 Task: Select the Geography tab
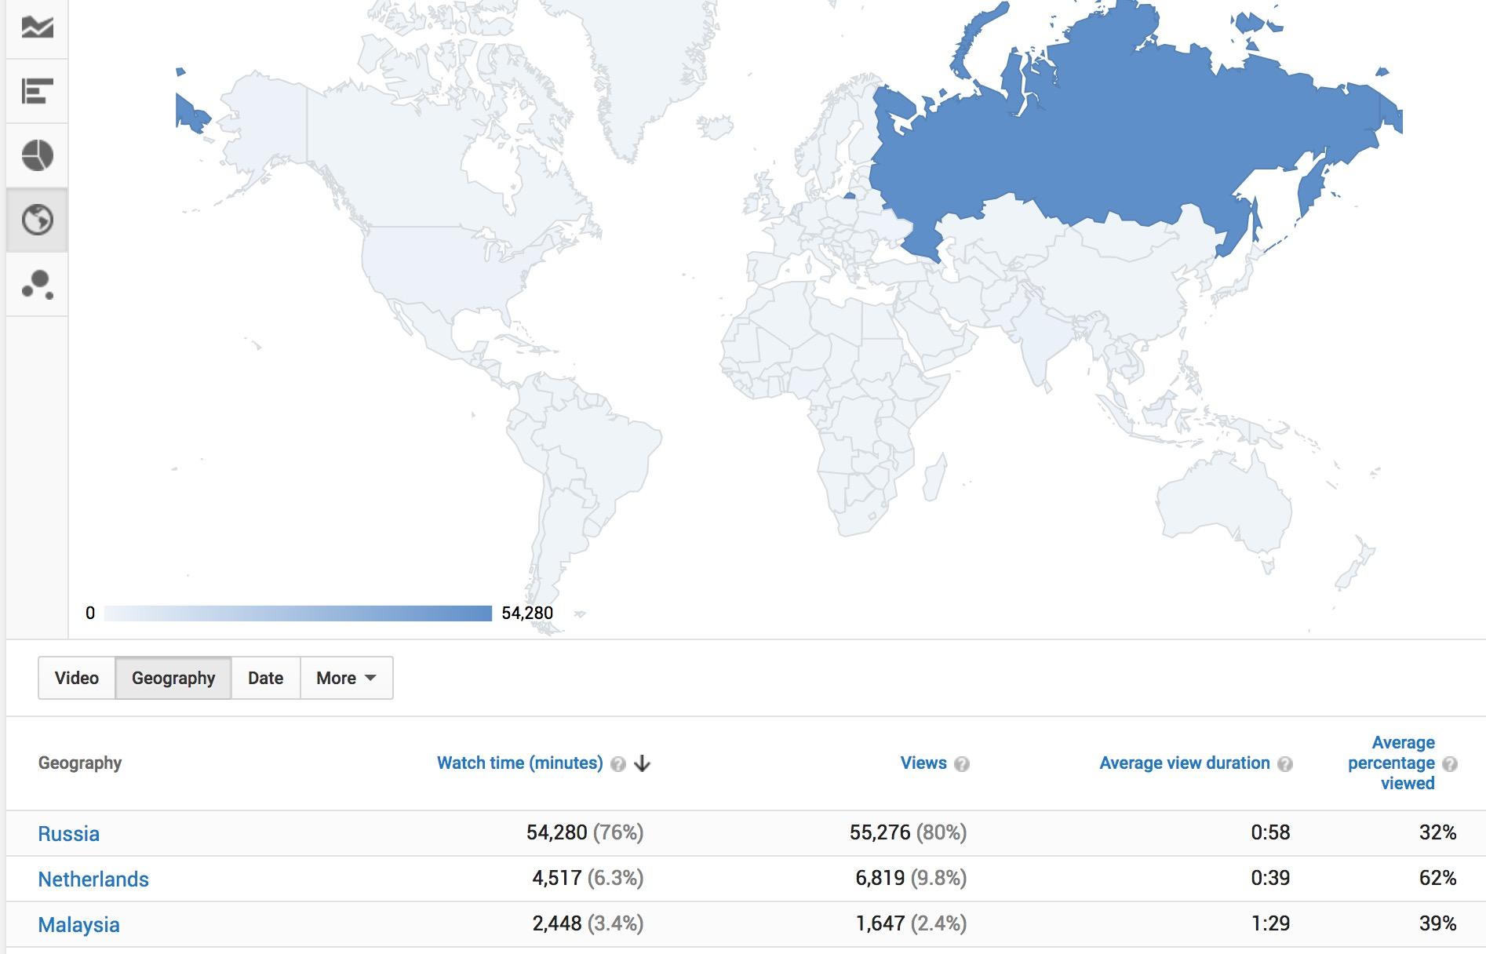(173, 678)
